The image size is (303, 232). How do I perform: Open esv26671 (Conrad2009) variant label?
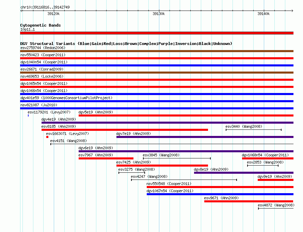pyautogui.click(x=42, y=69)
